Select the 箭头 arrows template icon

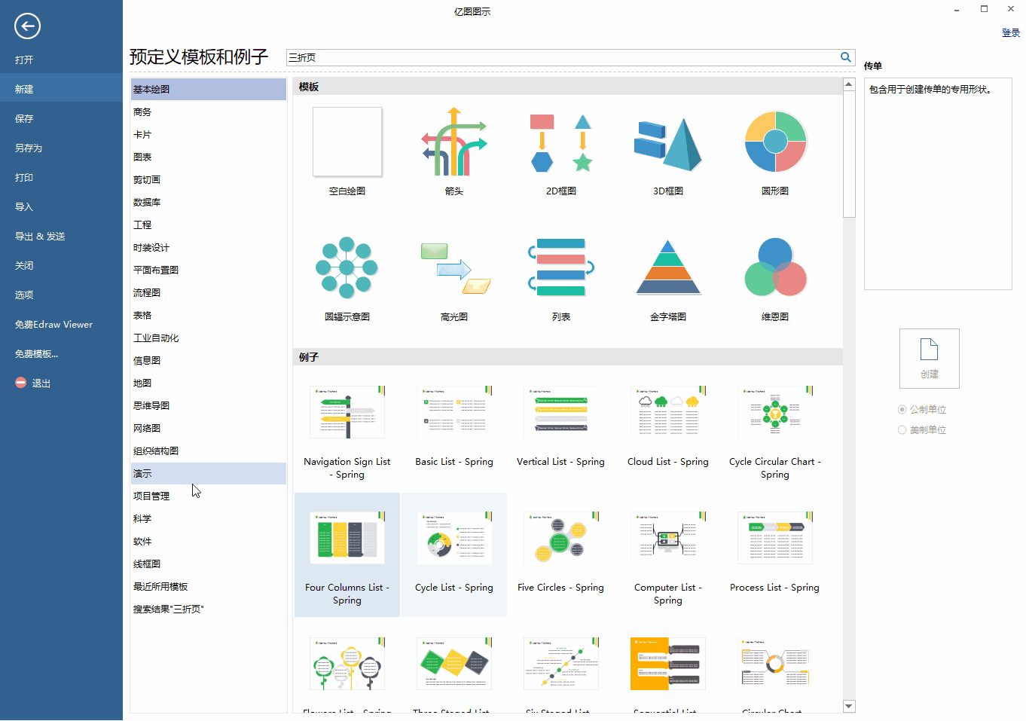pos(454,142)
